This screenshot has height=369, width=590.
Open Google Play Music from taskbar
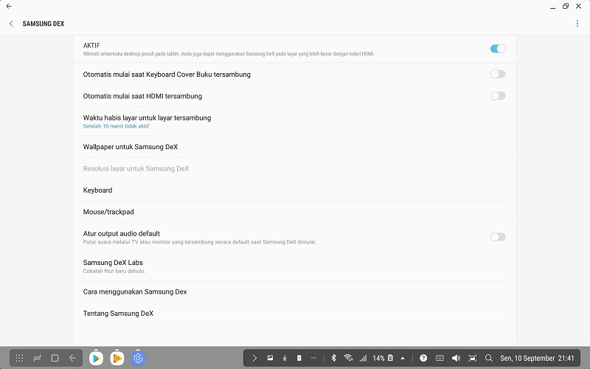(117, 358)
